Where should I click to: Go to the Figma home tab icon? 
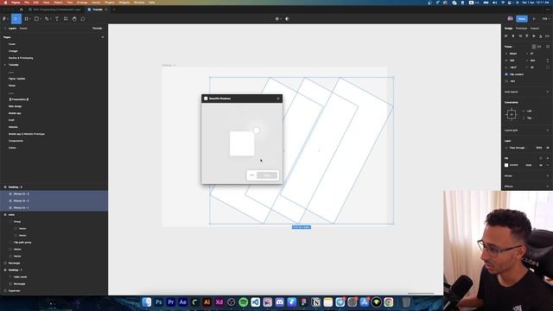point(21,10)
